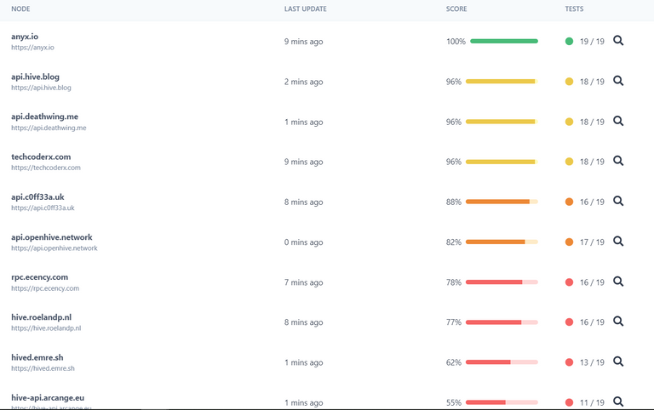This screenshot has width=654, height=410.
Task: Visit https://rpc.ecency.com link
Action: pyautogui.click(x=45, y=288)
